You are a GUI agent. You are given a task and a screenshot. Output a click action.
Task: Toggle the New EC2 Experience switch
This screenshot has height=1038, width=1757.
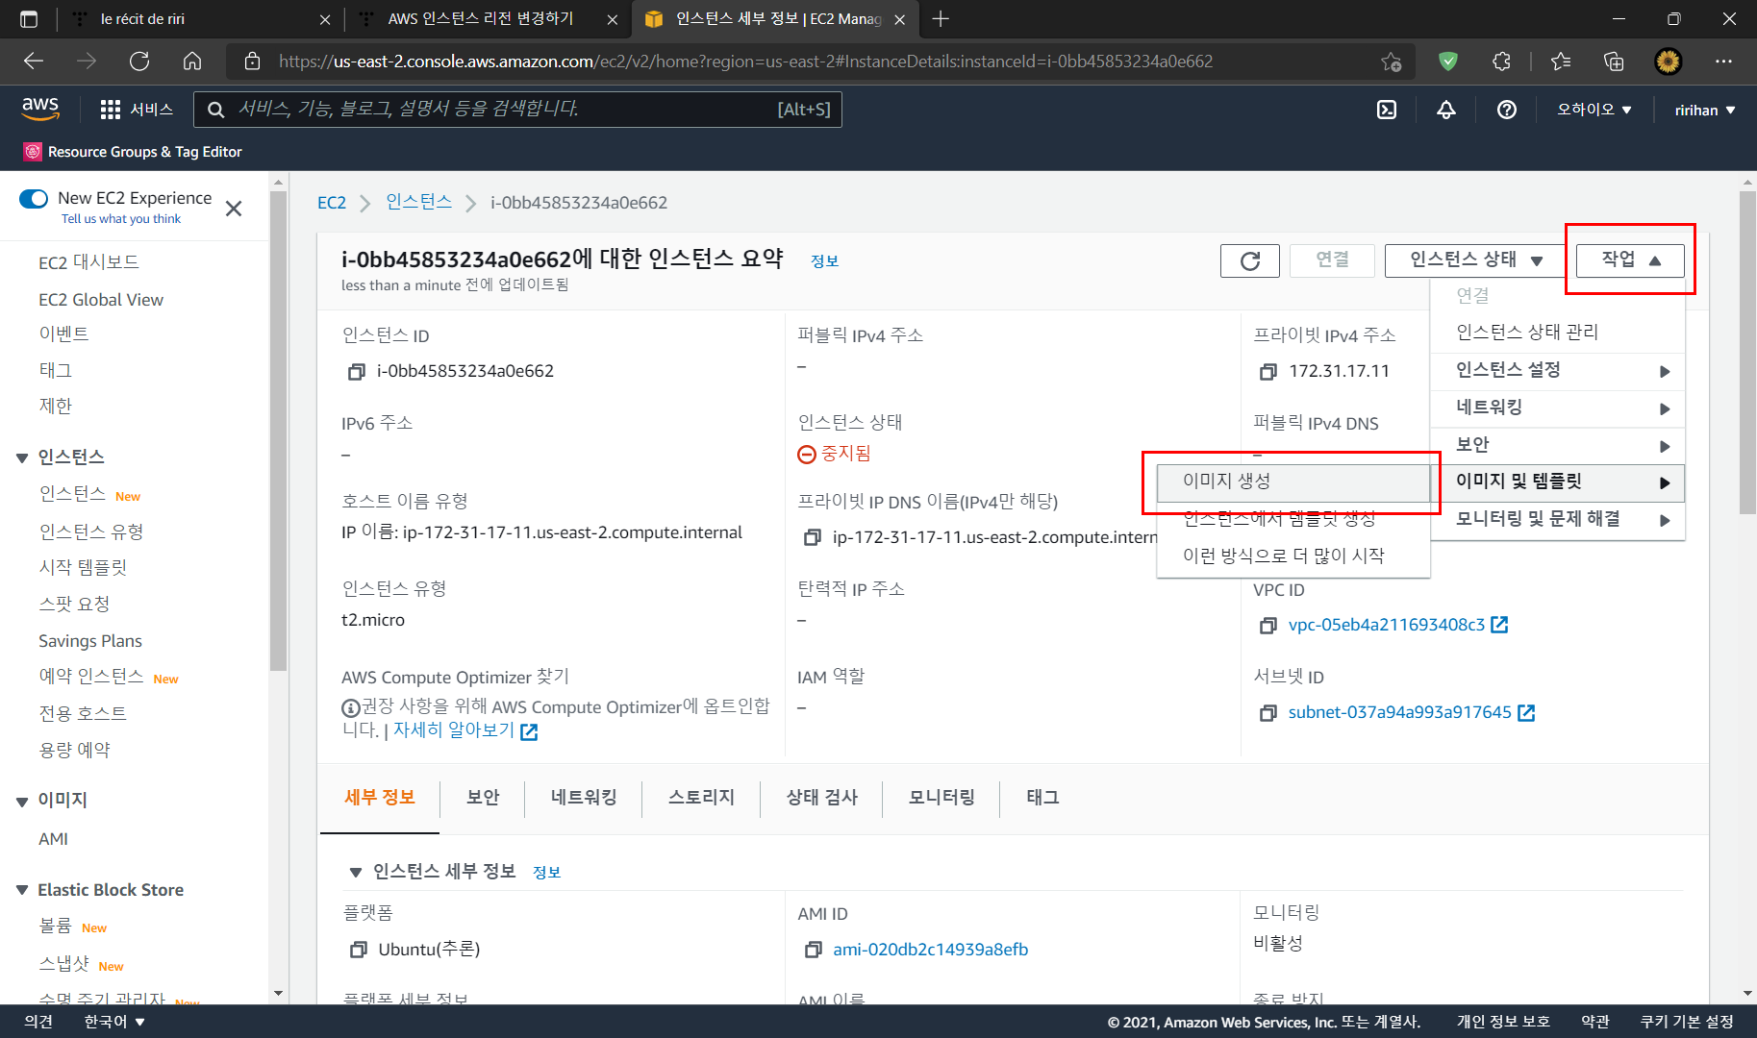point(34,199)
